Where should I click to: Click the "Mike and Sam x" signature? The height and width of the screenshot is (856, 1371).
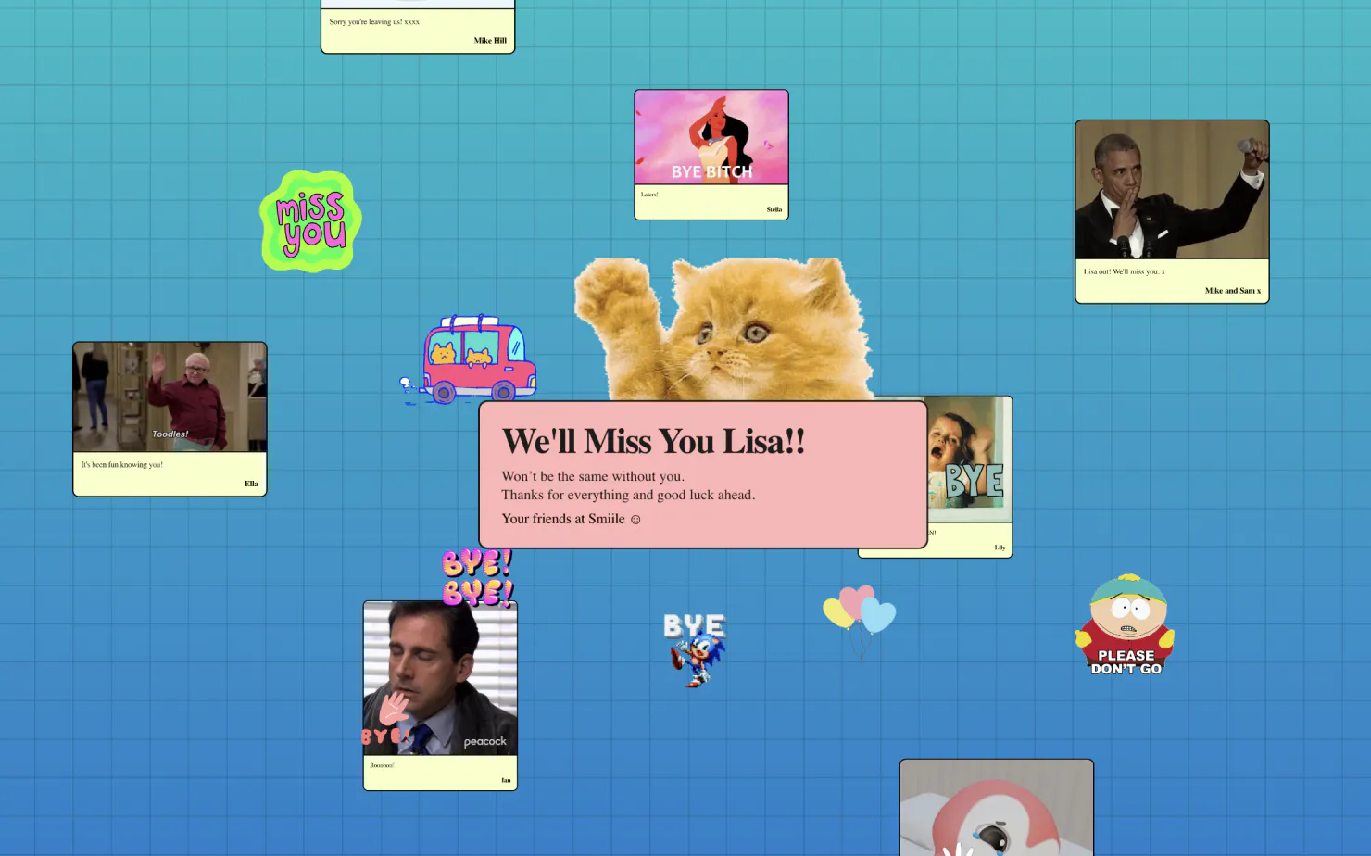pyautogui.click(x=1233, y=291)
